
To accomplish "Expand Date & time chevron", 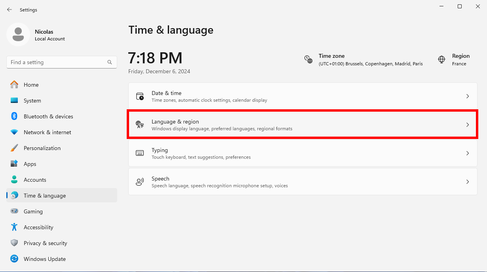I will (468, 96).
